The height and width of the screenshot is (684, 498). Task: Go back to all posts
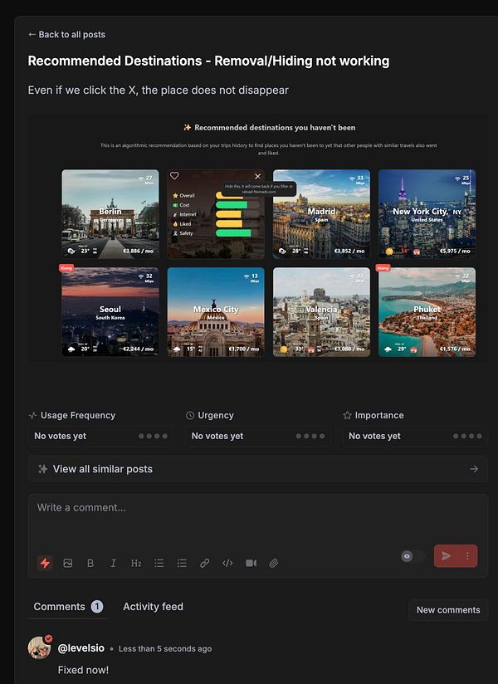[x=66, y=35]
